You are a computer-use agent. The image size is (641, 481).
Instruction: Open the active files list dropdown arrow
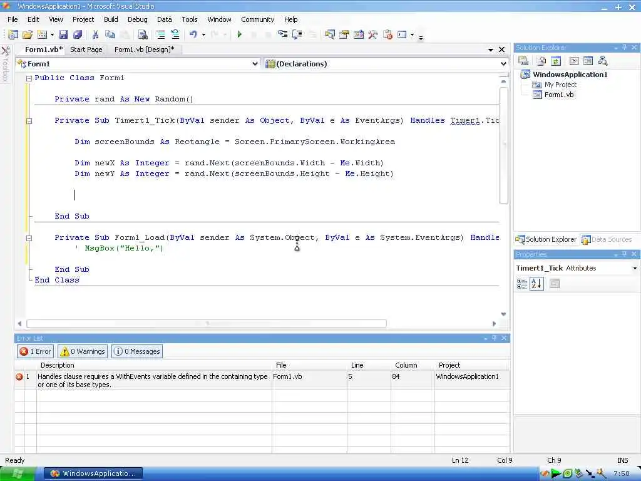[491, 49]
